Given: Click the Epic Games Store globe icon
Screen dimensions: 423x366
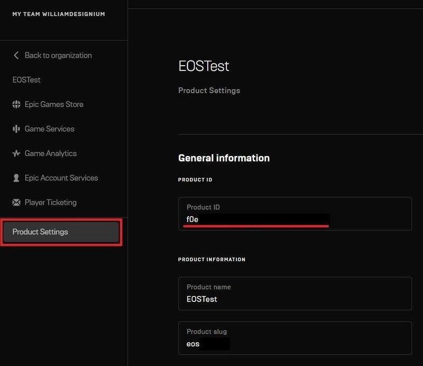Looking at the screenshot, I should click(x=16, y=104).
